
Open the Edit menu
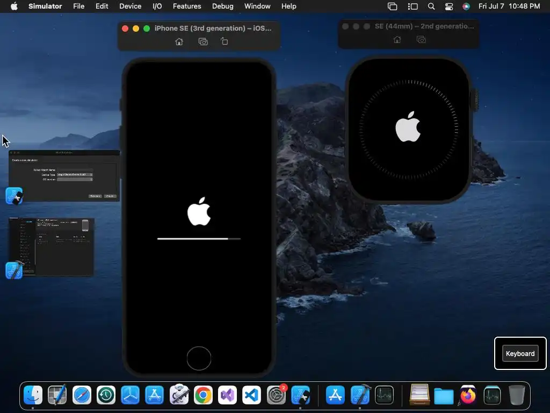(x=102, y=6)
